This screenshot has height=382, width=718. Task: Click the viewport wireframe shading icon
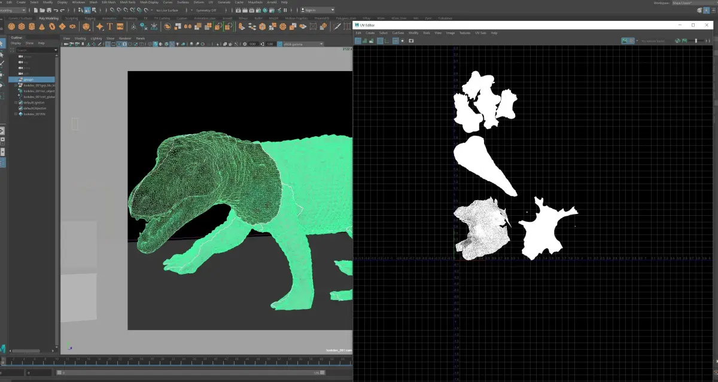(150, 44)
